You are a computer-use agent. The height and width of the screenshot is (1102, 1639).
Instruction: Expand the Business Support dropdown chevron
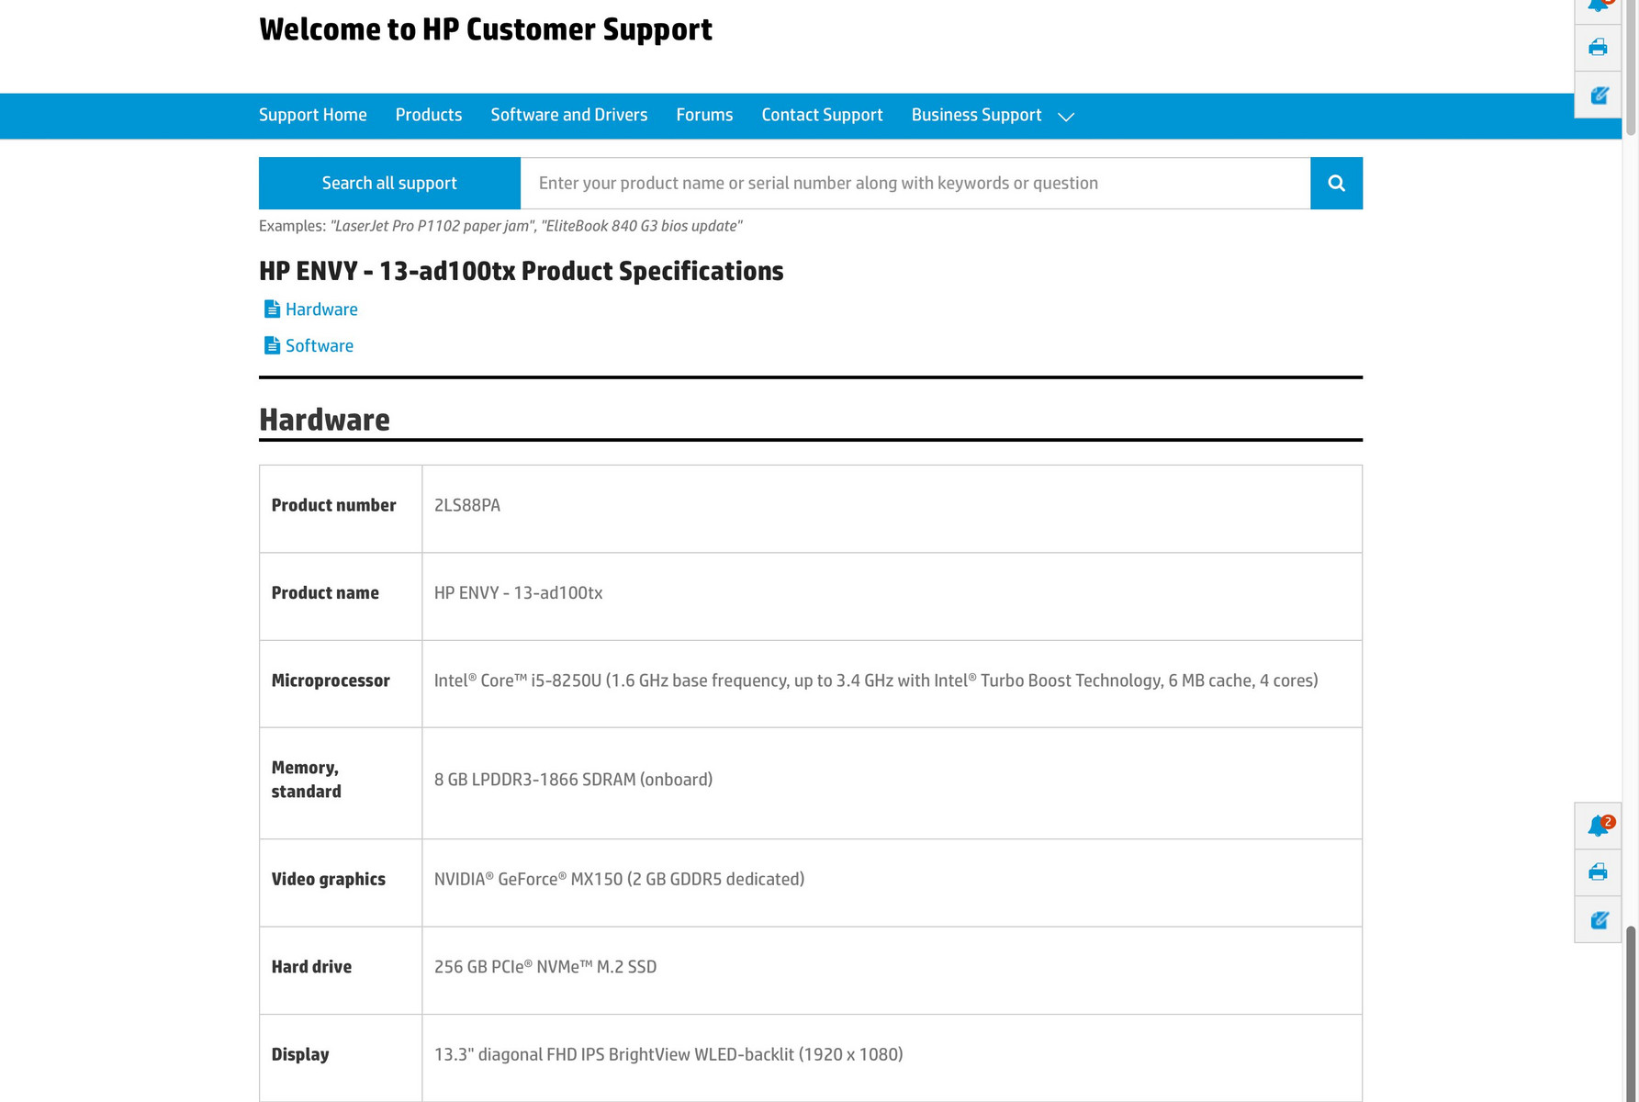1066,117
